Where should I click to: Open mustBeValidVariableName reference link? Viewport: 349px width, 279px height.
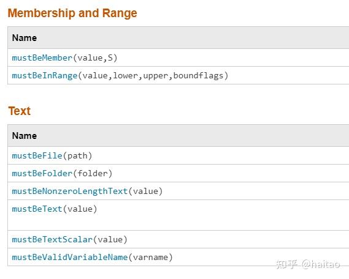pos(70,258)
